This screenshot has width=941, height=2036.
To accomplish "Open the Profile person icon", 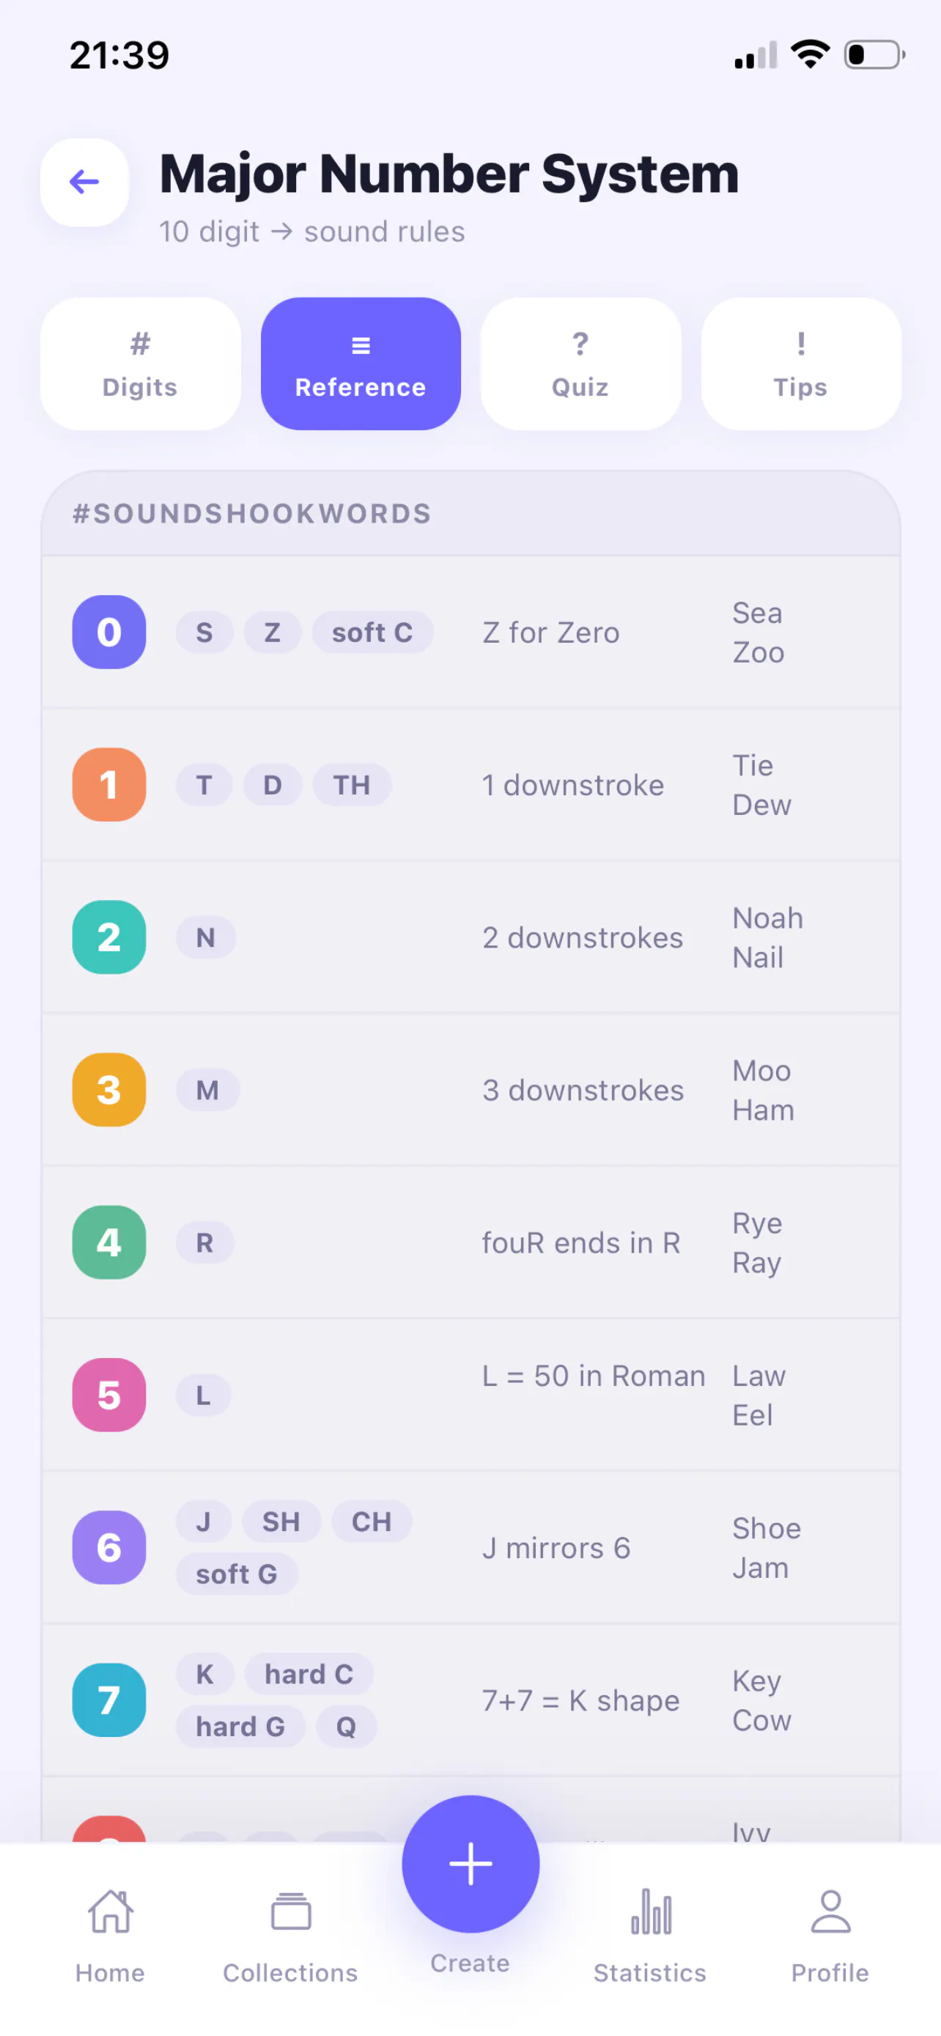I will pos(830,1911).
